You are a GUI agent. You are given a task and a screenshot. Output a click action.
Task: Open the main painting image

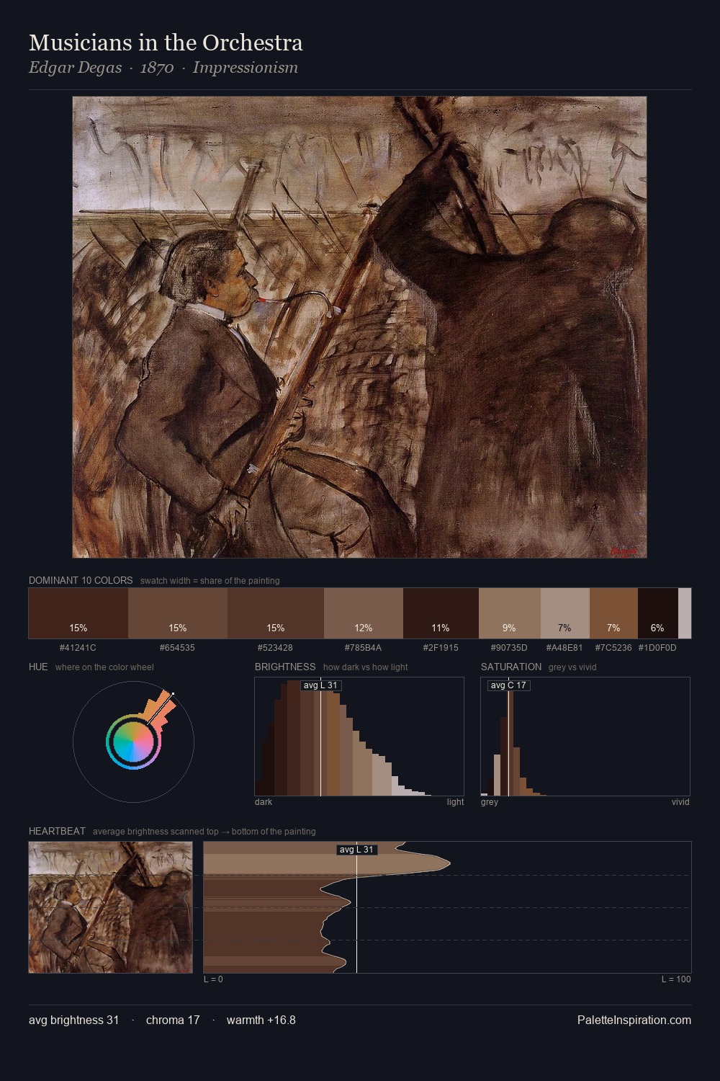pos(359,327)
